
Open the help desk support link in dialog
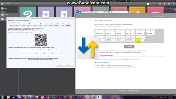(x=40, y=60)
